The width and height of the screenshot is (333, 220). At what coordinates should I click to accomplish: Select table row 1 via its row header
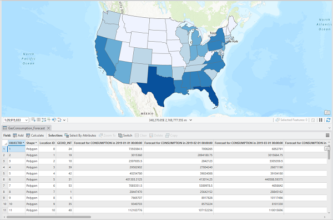[x=4, y=149]
